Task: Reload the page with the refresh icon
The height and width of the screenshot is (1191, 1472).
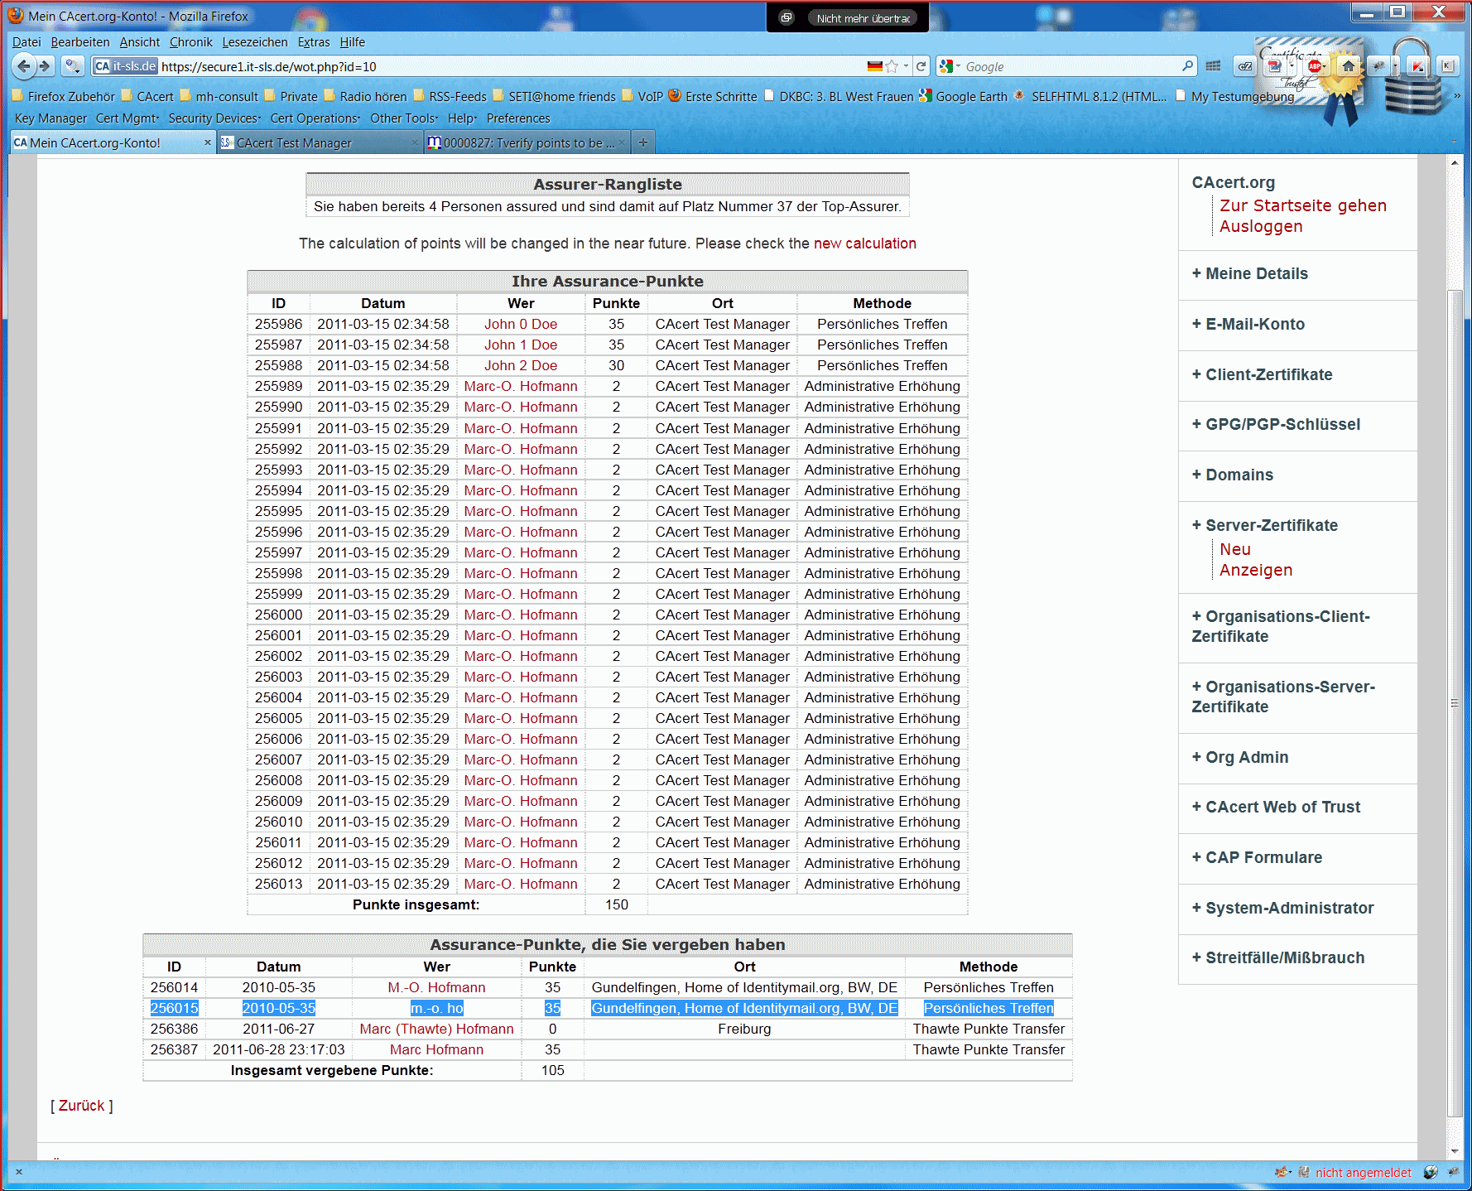Action: click(921, 66)
